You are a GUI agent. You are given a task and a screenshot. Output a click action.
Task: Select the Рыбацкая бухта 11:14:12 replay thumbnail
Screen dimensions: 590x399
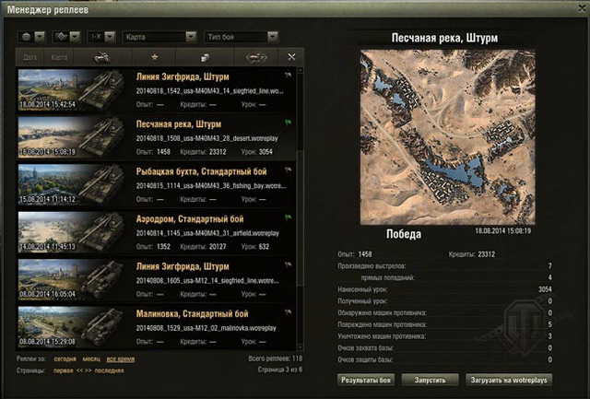72,184
